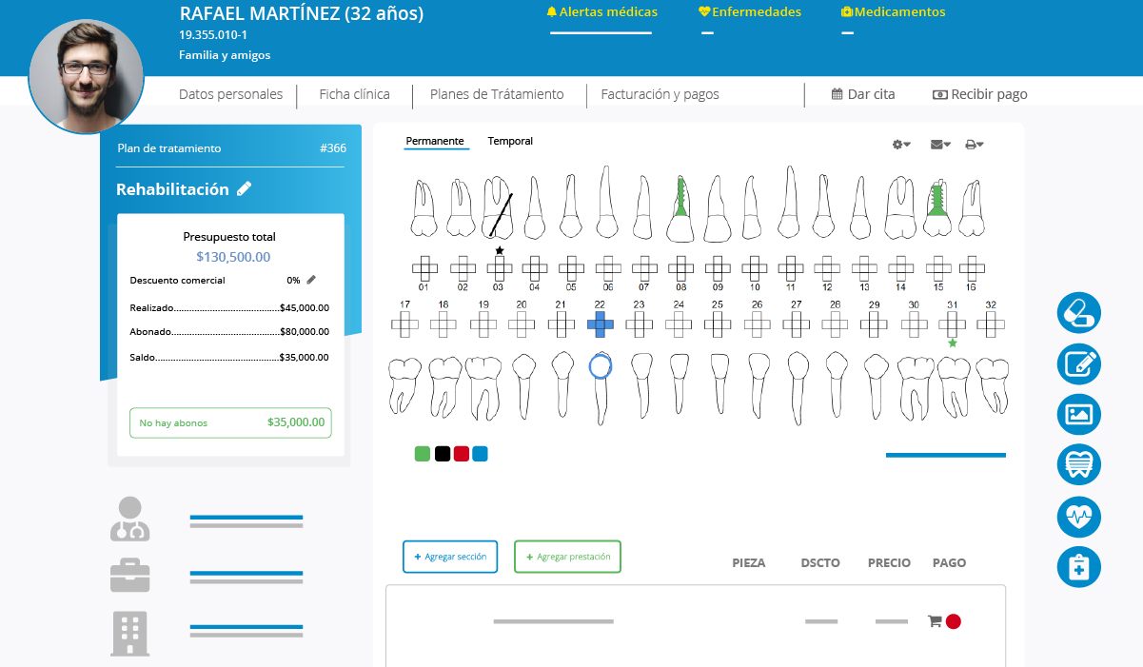
Task: Click the Agregar prestación button
Action: point(567,557)
